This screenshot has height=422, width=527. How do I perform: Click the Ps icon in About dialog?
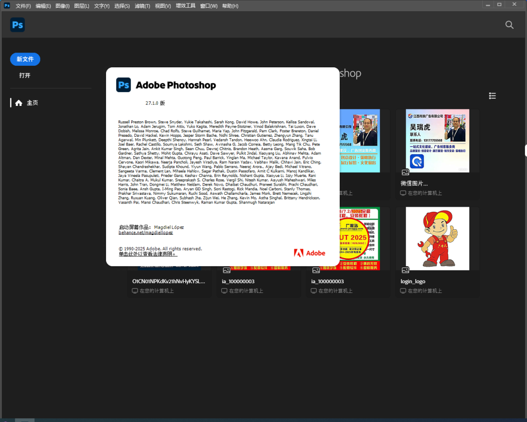click(x=124, y=85)
